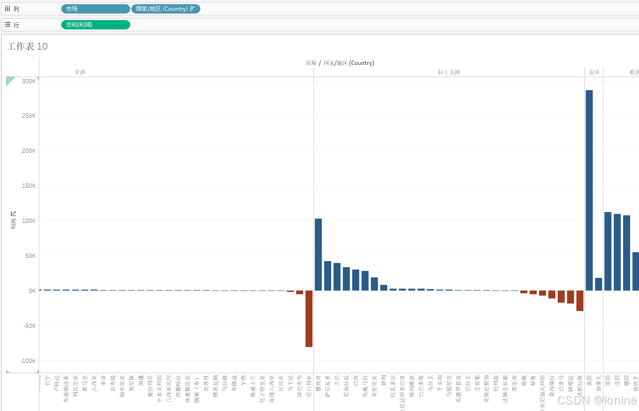Screen dimensions: 639x411
Task: Select the blue bar for 法国
Action: [x=617, y=252]
